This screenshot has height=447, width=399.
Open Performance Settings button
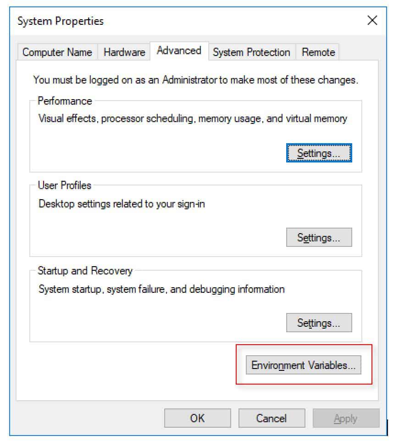319,153
